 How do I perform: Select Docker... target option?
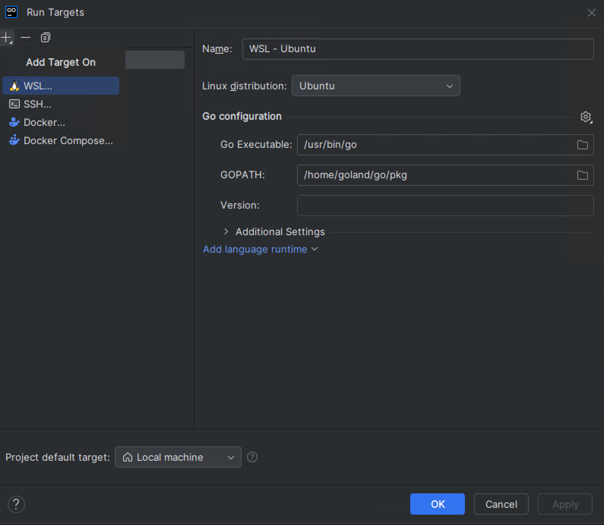coord(44,122)
